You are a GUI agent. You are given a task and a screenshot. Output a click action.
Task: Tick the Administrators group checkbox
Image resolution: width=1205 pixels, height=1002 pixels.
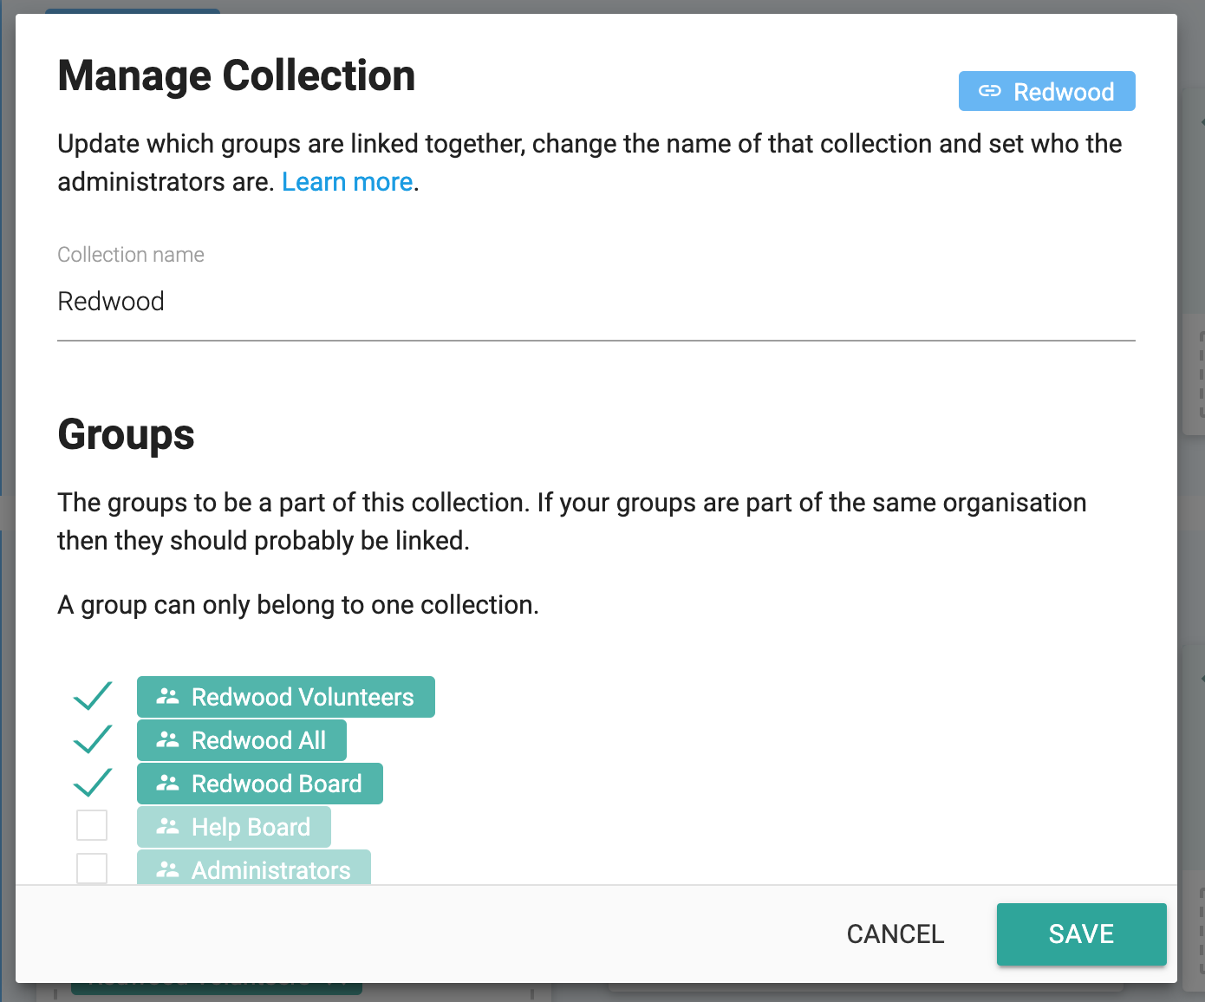[92, 868]
